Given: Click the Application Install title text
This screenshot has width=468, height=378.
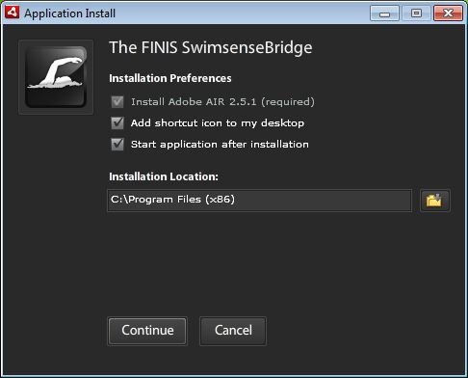Looking at the screenshot, I should coord(70,13).
